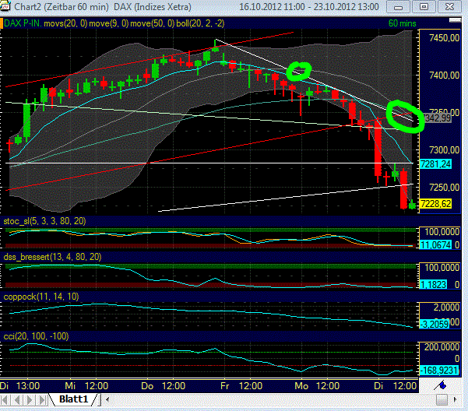Click the Do 12:00 time axis label
The image size is (468, 411).
point(164,386)
